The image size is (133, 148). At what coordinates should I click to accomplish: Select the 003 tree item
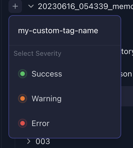pyautogui.click(x=43, y=141)
